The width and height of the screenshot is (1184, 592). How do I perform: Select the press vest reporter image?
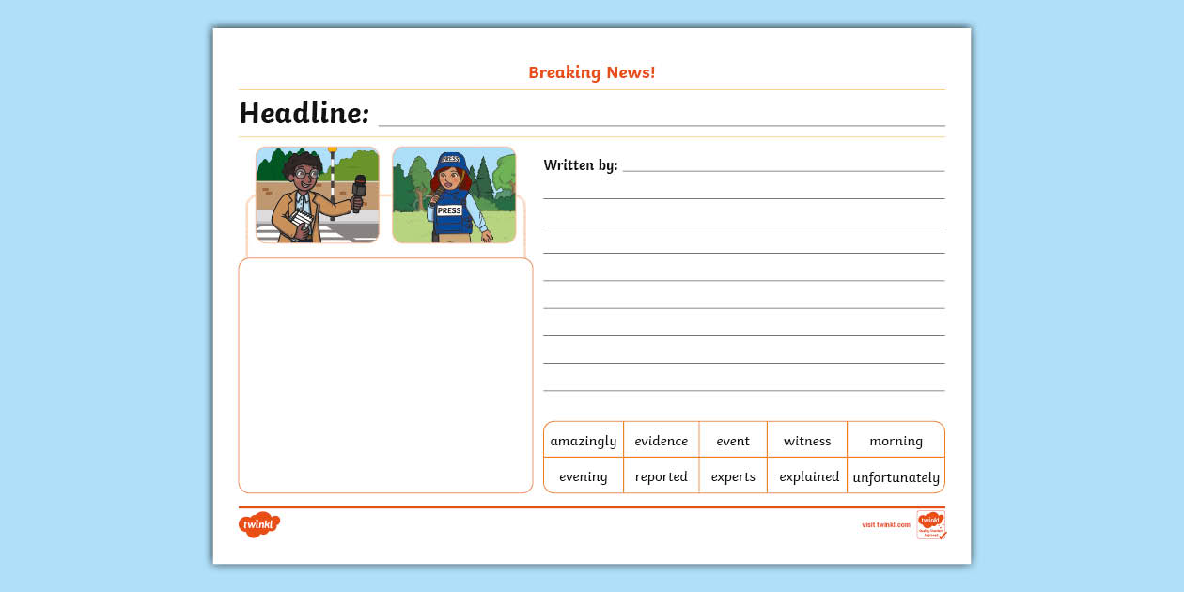click(454, 195)
